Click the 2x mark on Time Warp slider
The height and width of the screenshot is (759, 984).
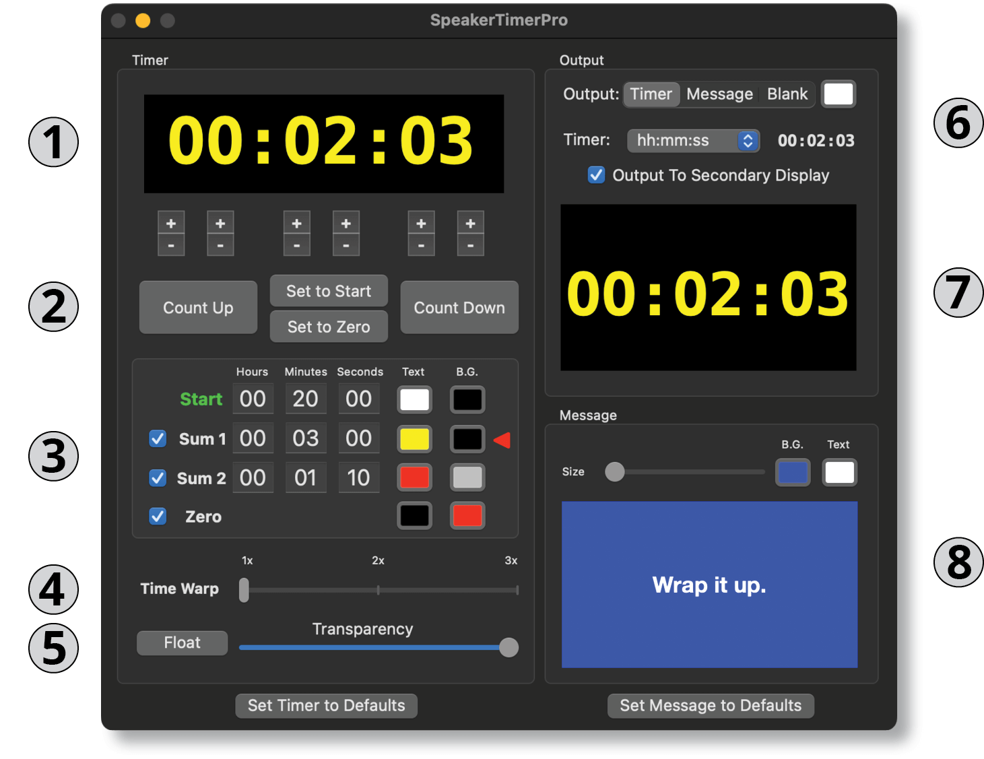click(379, 589)
